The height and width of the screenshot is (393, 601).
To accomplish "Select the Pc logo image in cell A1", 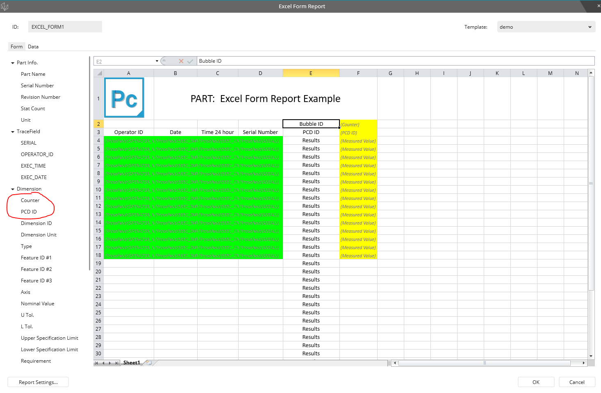I will click(x=124, y=98).
